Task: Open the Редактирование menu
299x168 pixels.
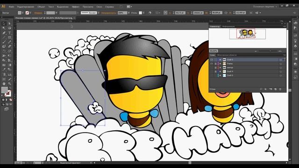Action: point(26,7)
